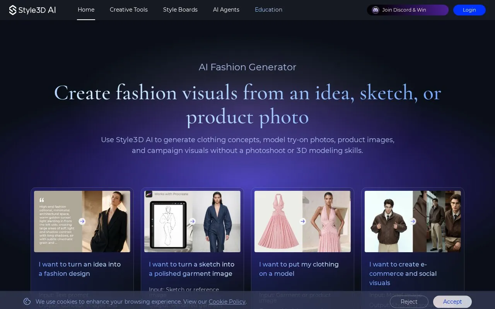The image size is (495, 309).
Task: Select the black blazer editorial thumbnail
Action: click(x=82, y=221)
